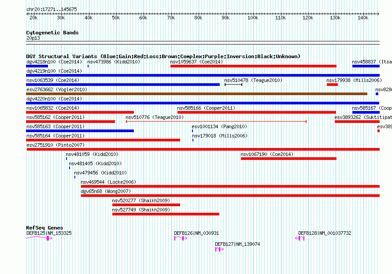Screen dimensions: 392x274
Task: Click the dgv4218n100 (Coe2014) variant label
Action: 54,62
